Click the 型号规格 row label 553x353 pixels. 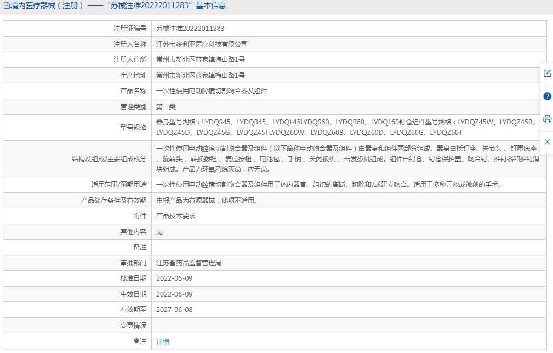133,127
